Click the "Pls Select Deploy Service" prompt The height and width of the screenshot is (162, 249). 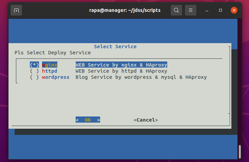[53, 53]
